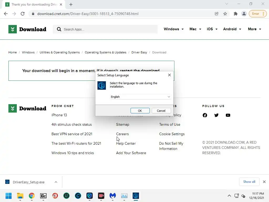This screenshot has height=202, width=269.
Task: Click the Error update button in Chrome
Action: [258, 14]
